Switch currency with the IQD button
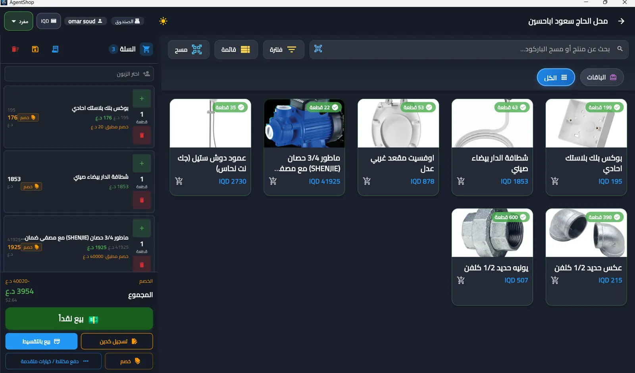635x373 pixels. click(48, 21)
